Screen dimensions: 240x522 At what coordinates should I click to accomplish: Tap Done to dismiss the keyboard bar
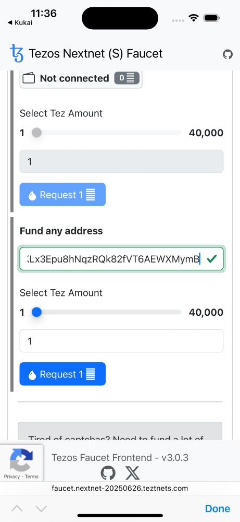pyautogui.click(x=218, y=508)
